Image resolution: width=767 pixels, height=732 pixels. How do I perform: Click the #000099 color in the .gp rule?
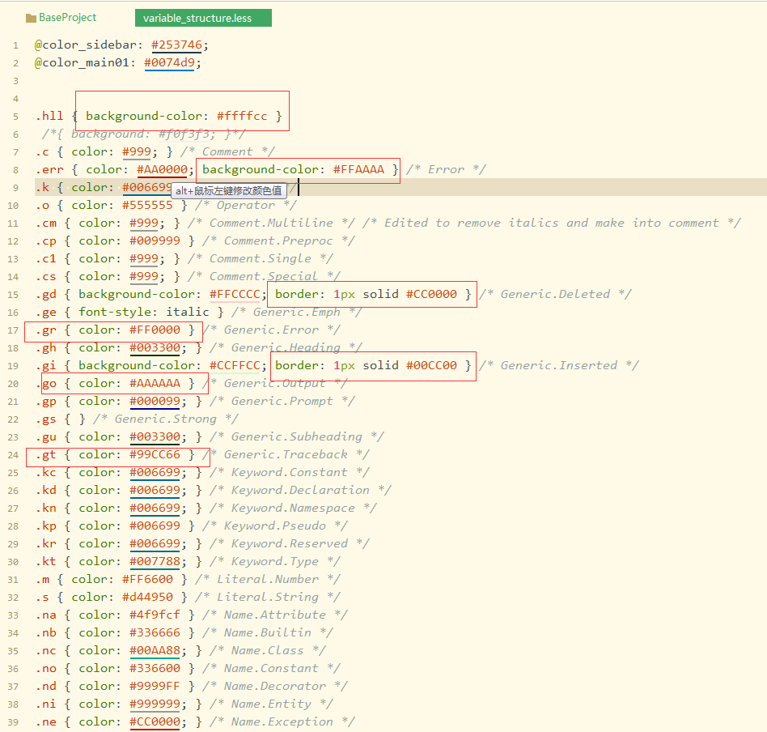[x=155, y=401]
